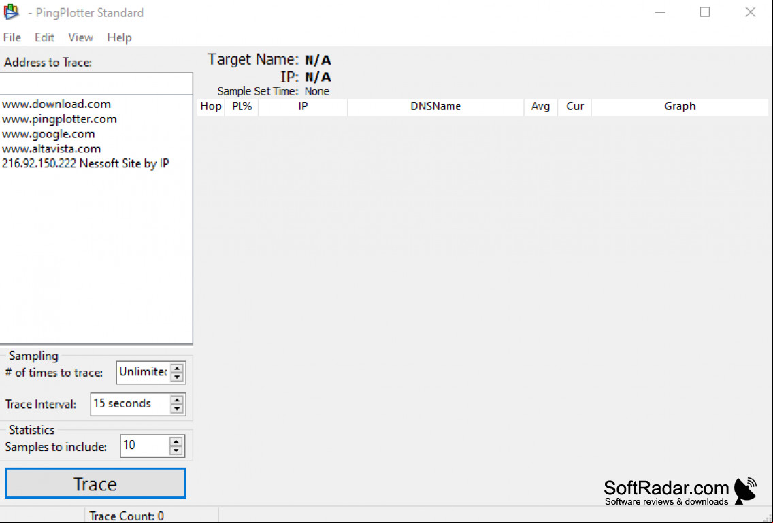Open the Edit menu
This screenshot has height=523, width=773.
point(44,37)
